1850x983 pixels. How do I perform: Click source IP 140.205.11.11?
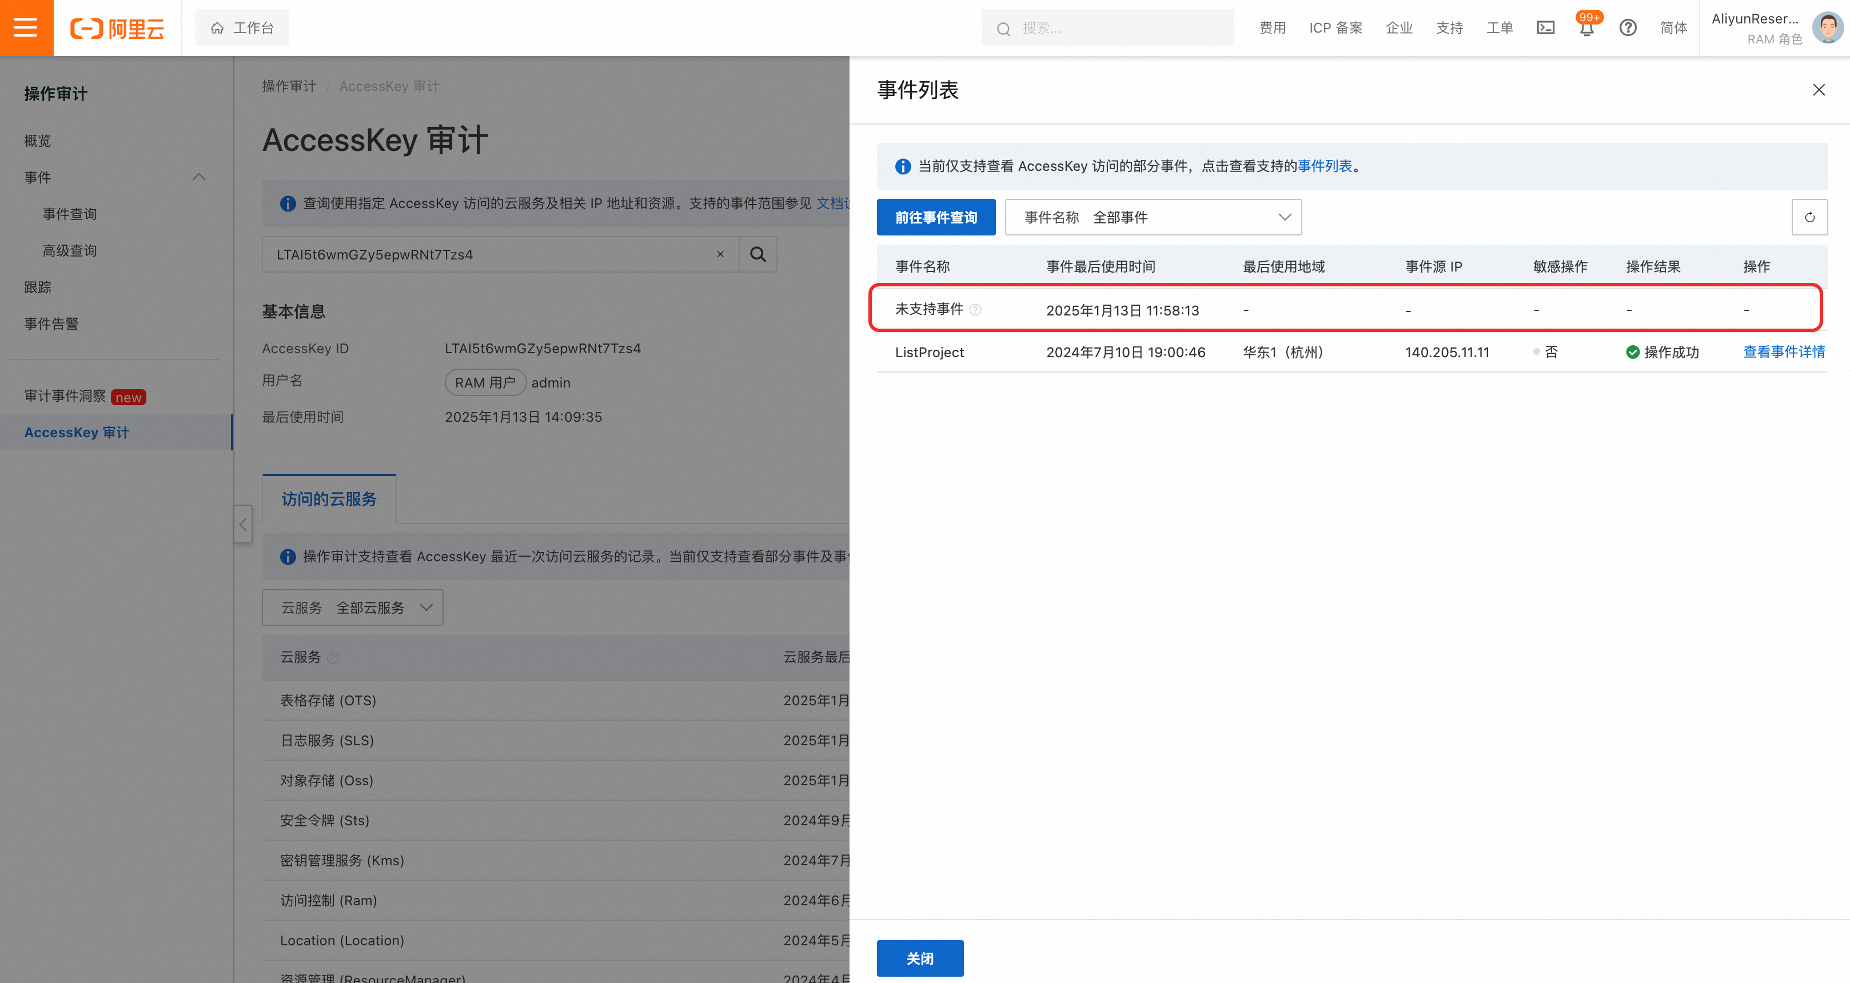pos(1447,353)
